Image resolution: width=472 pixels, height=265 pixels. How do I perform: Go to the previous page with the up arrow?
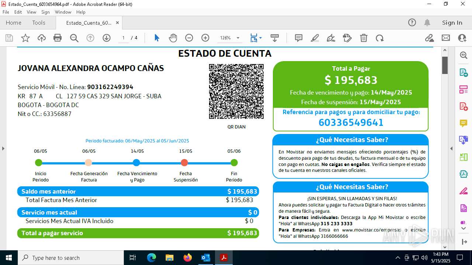[x=90, y=38]
